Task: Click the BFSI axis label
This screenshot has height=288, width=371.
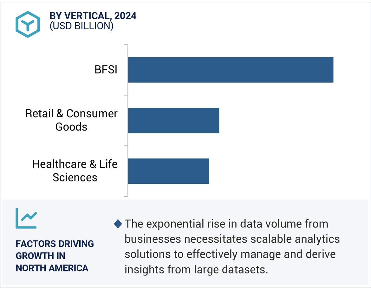Action: [x=106, y=70]
